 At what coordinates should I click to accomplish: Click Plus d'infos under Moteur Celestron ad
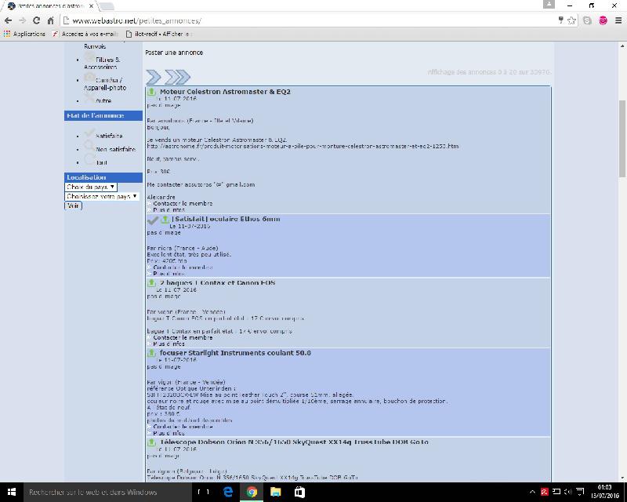click(x=169, y=209)
